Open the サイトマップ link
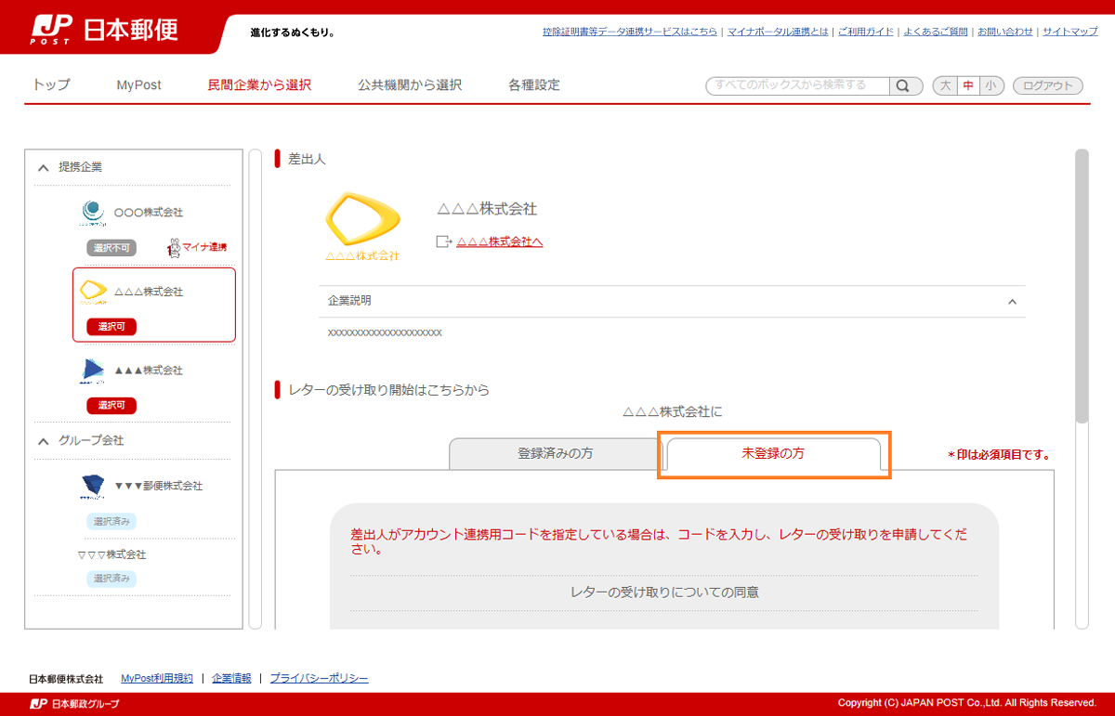 [x=1069, y=32]
